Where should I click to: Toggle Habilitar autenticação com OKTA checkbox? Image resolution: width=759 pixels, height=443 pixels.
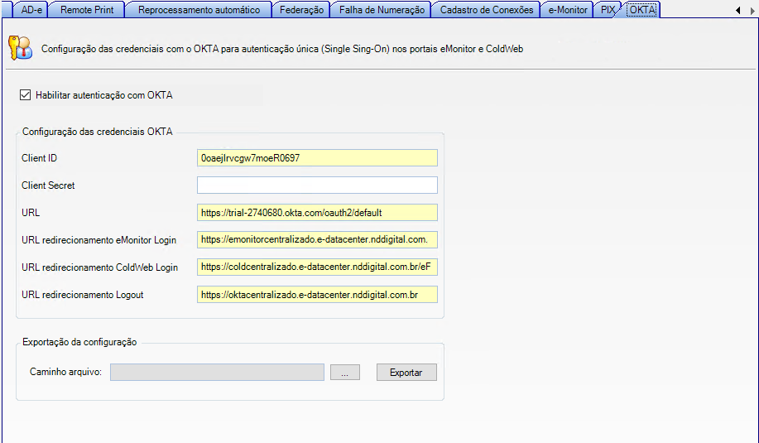coord(25,95)
